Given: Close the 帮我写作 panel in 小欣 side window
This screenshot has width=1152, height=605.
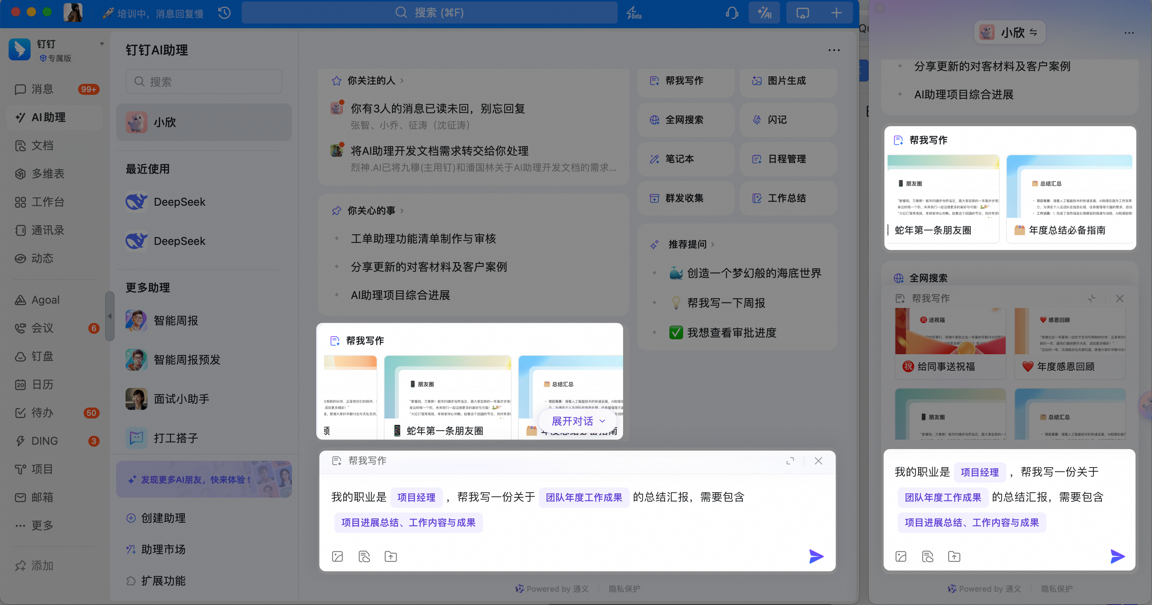Looking at the screenshot, I should (x=1120, y=299).
